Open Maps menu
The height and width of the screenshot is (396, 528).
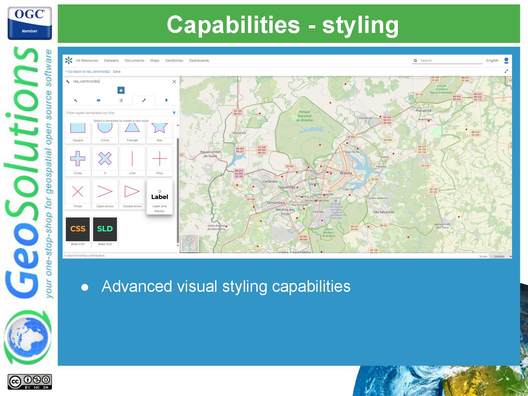pos(155,61)
